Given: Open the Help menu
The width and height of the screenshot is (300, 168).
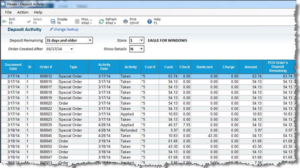Looking at the screenshot, I should [38, 12].
